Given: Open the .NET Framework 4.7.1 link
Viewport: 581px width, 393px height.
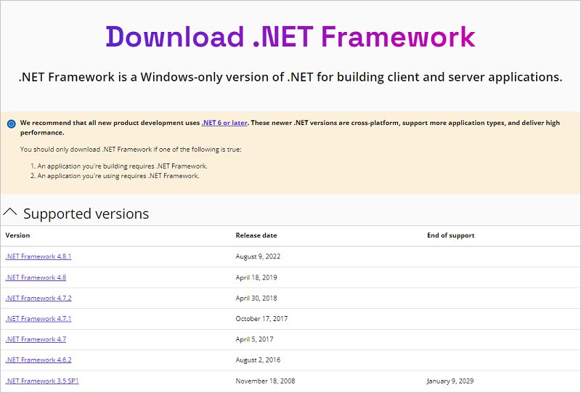Looking at the screenshot, I should [38, 318].
